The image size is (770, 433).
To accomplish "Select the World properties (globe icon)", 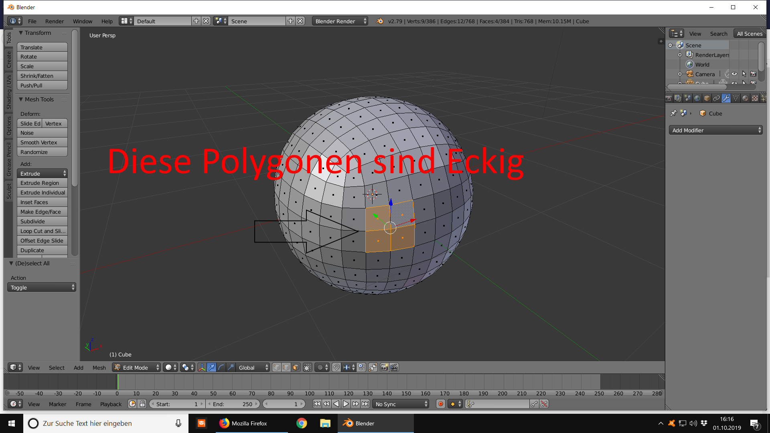I will [698, 98].
